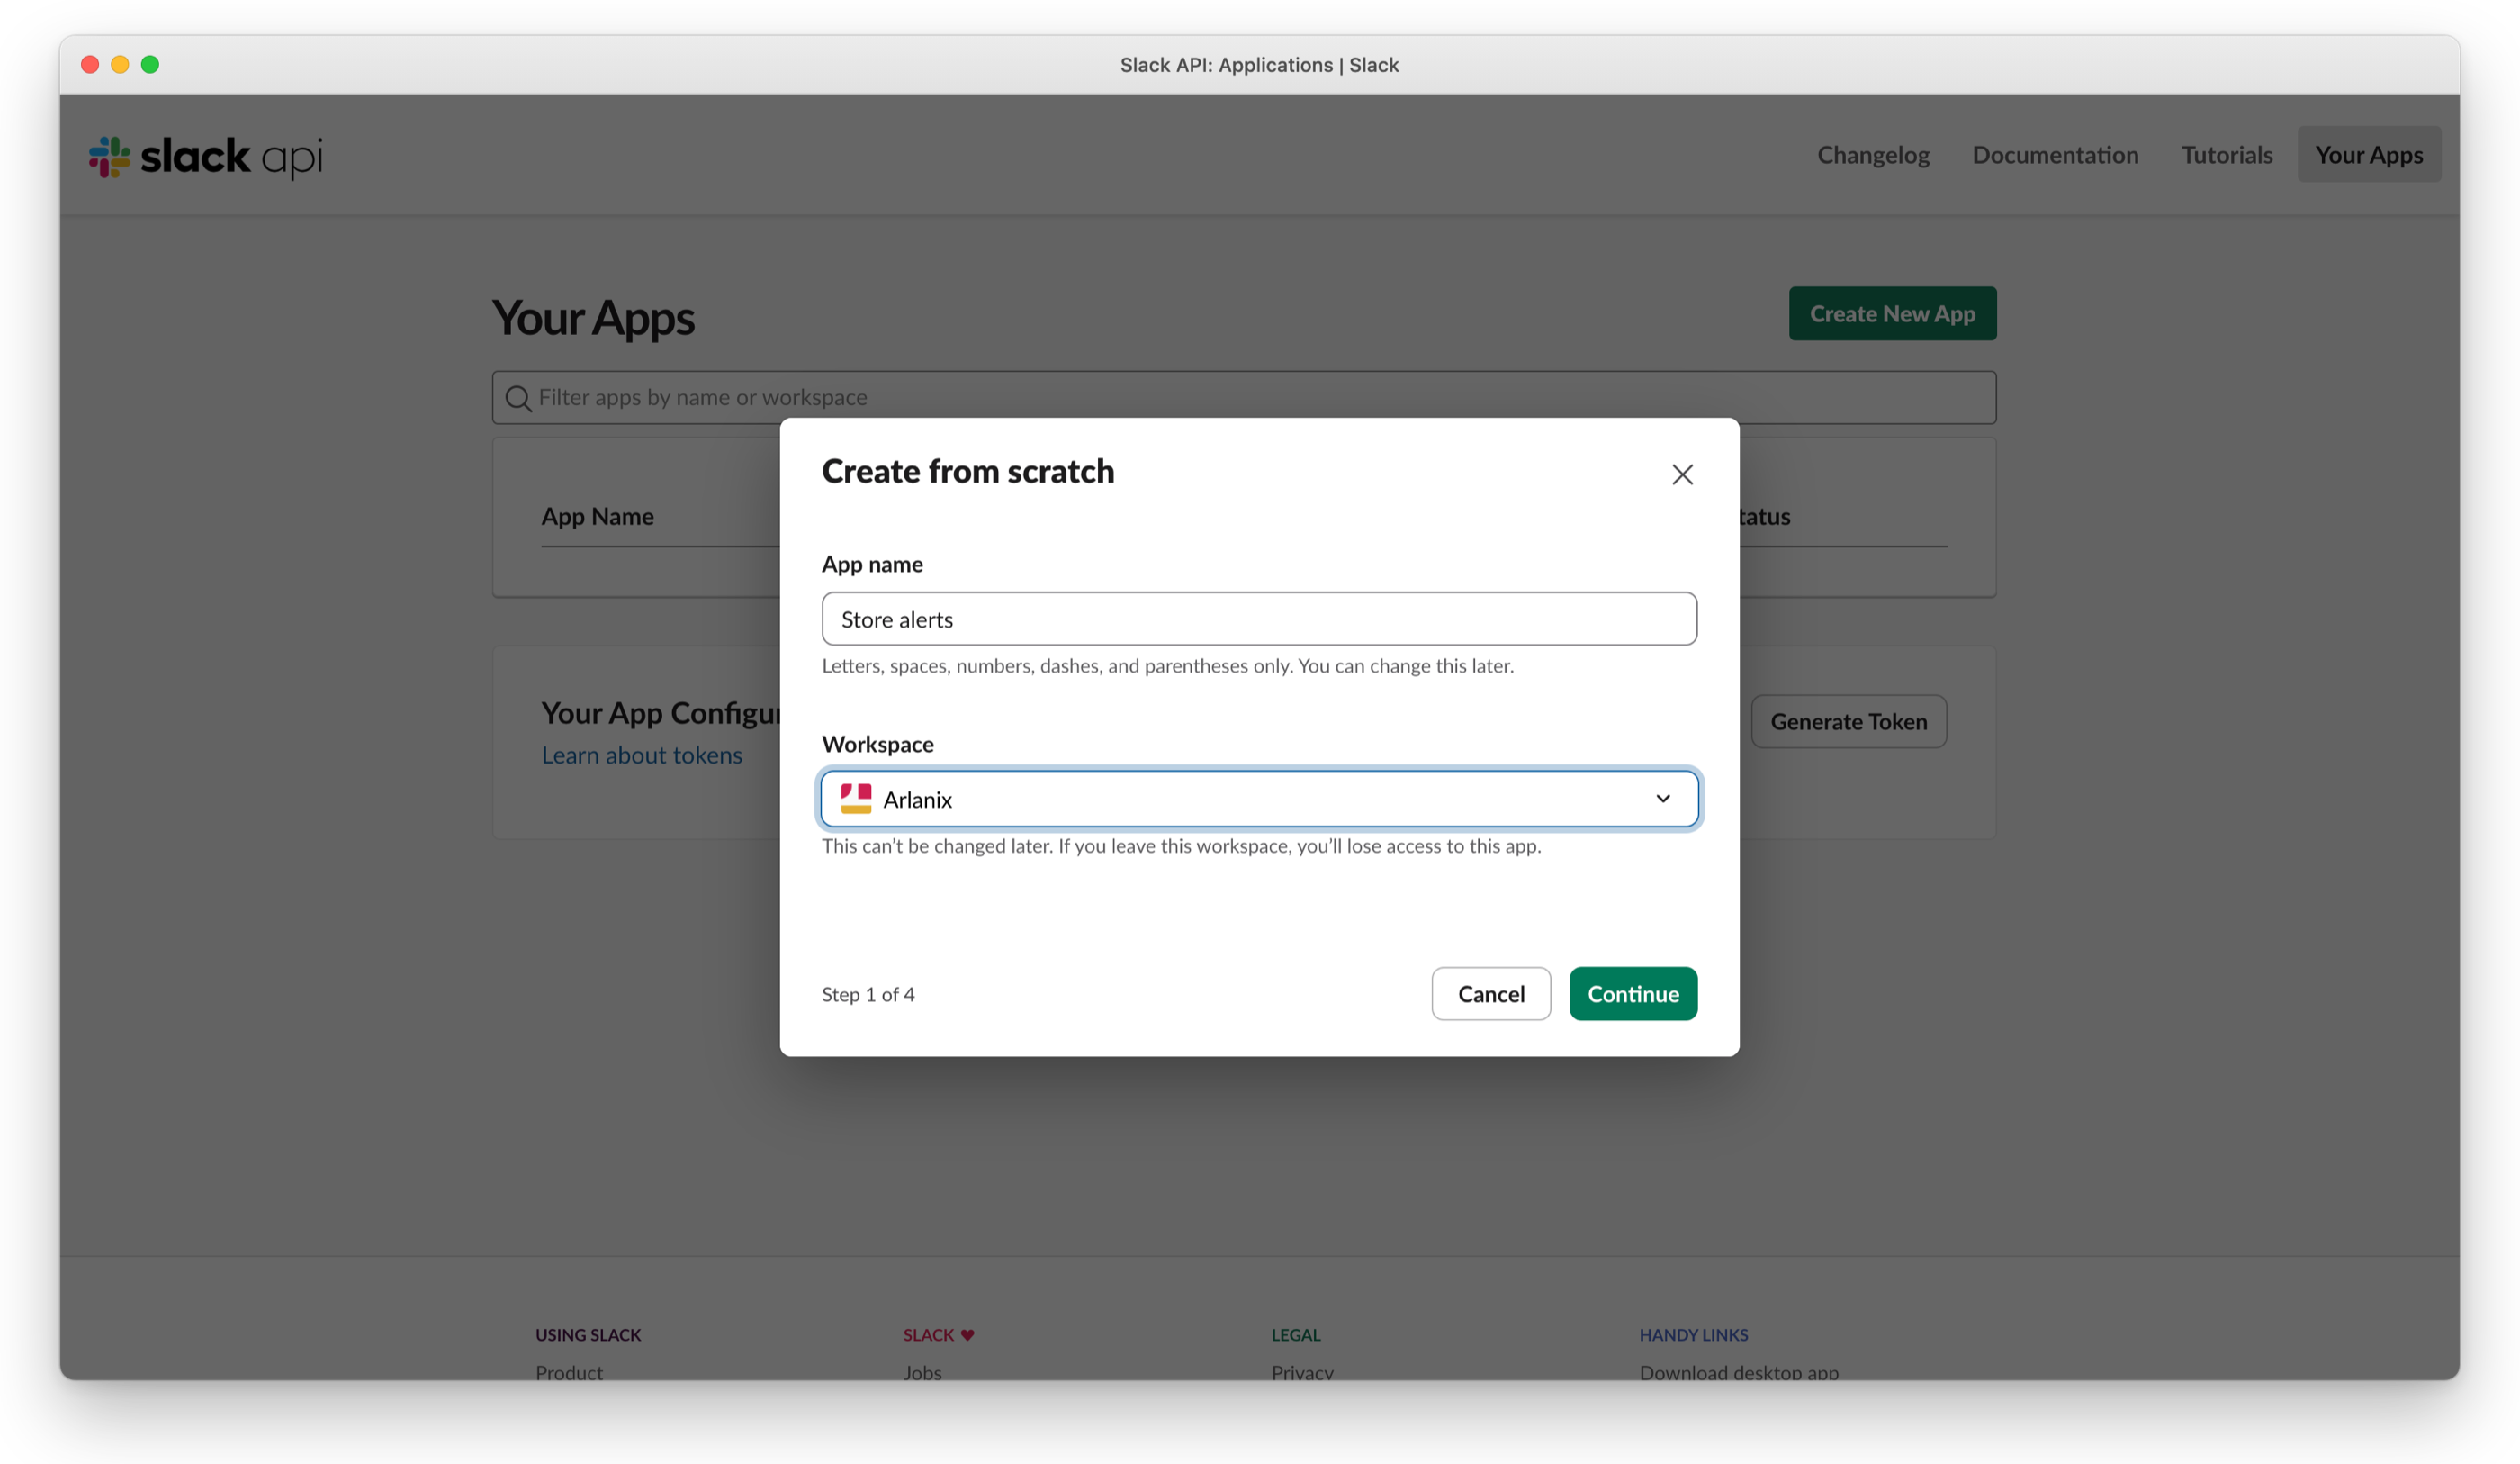Click the Slack API logo
2520x1464 pixels.
click(x=206, y=157)
